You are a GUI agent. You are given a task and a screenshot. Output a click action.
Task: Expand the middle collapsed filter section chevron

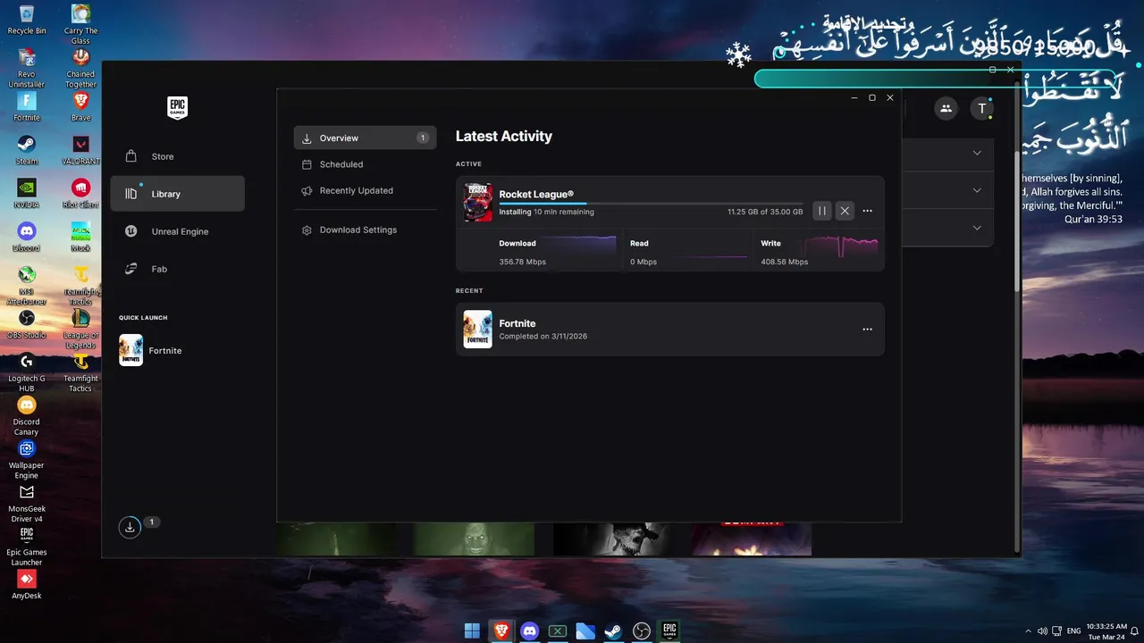[977, 190]
